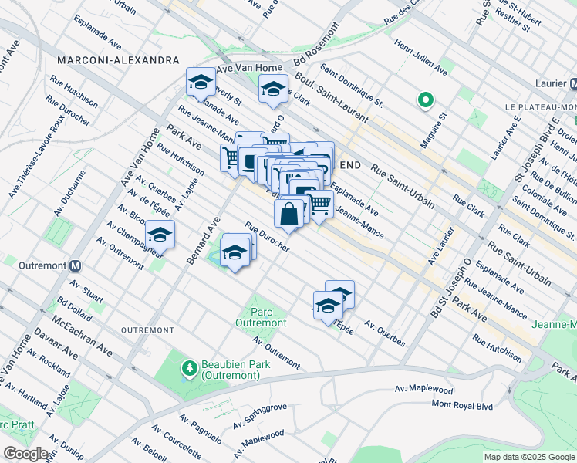Click the Beaubien Park tree icon
577x463 pixels.
[x=188, y=369]
